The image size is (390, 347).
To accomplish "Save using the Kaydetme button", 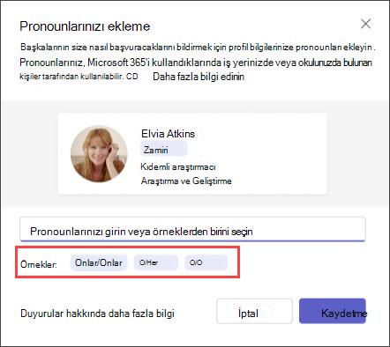I will click(x=333, y=311).
